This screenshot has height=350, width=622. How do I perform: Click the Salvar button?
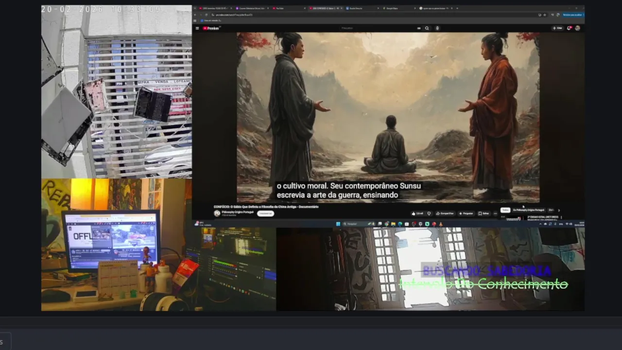484,213
